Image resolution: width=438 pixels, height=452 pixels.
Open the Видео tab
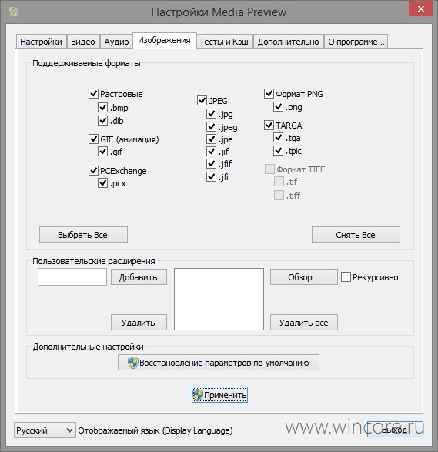click(83, 42)
